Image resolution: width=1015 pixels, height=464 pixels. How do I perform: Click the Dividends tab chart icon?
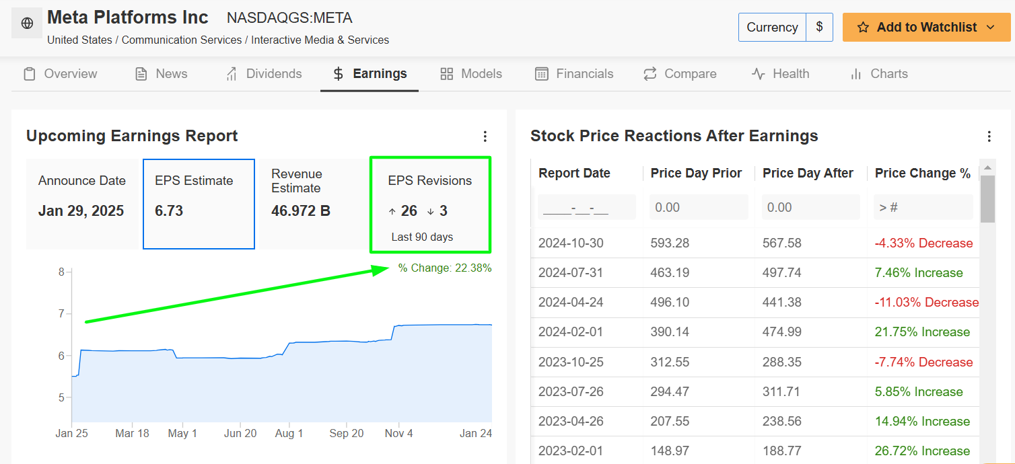coord(232,74)
